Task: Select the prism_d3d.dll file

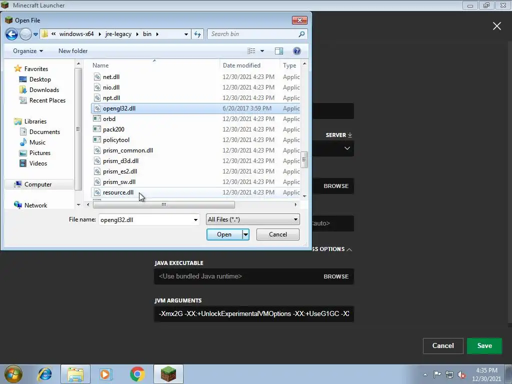Action: point(195,160)
